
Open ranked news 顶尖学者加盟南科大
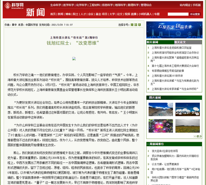click(175, 158)
